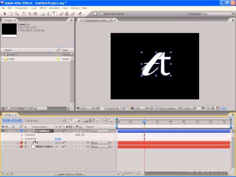This screenshot has height=177, width=236.
Task: Click the Graph Editor timeline icon
Action: click(x=111, y=120)
